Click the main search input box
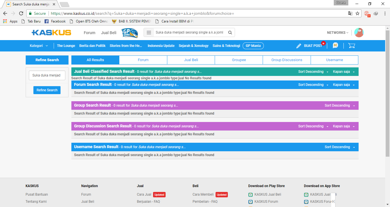The width and height of the screenshot is (390, 207). pyautogui.click(x=189, y=33)
